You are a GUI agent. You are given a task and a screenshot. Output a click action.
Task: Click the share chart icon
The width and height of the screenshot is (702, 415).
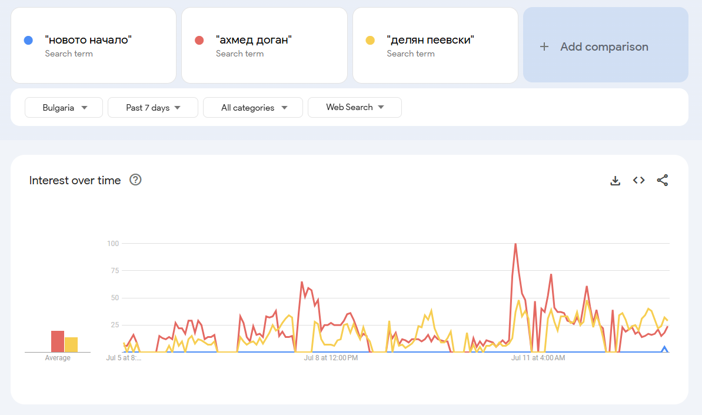pyautogui.click(x=663, y=181)
